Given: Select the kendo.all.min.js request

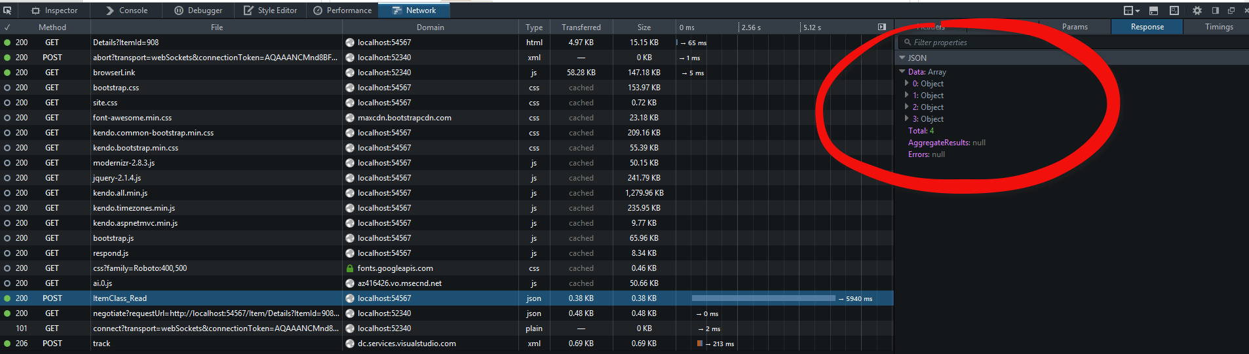Looking at the screenshot, I should pos(447,193).
